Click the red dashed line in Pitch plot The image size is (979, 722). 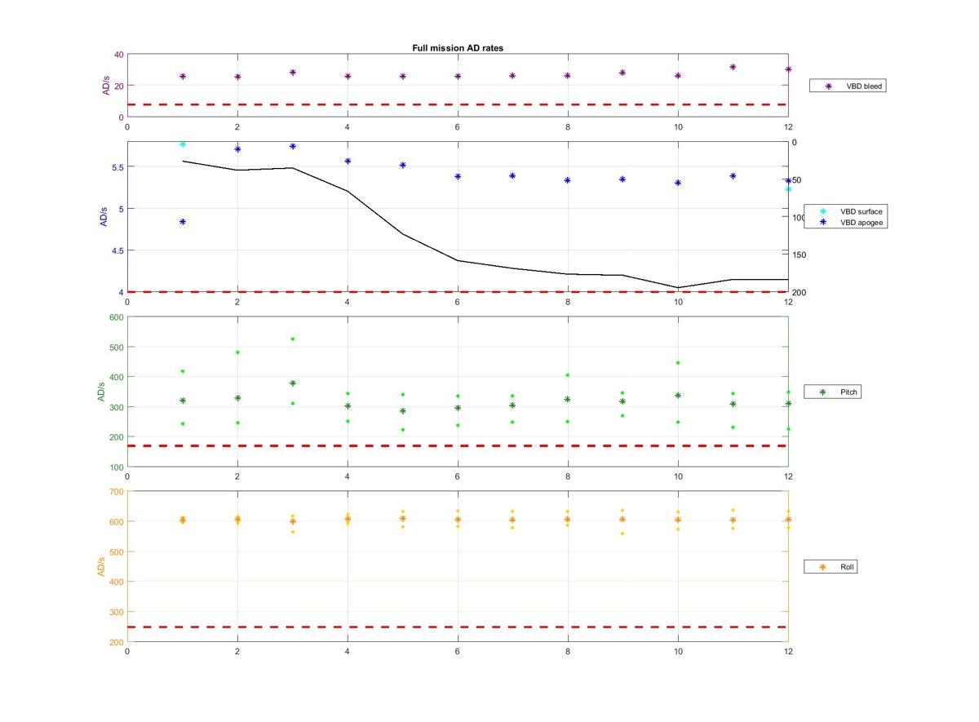tap(458, 446)
